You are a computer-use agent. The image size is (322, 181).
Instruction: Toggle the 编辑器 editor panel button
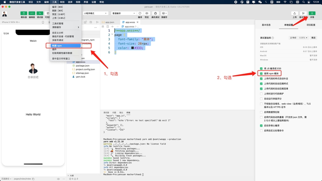pos(32,13)
